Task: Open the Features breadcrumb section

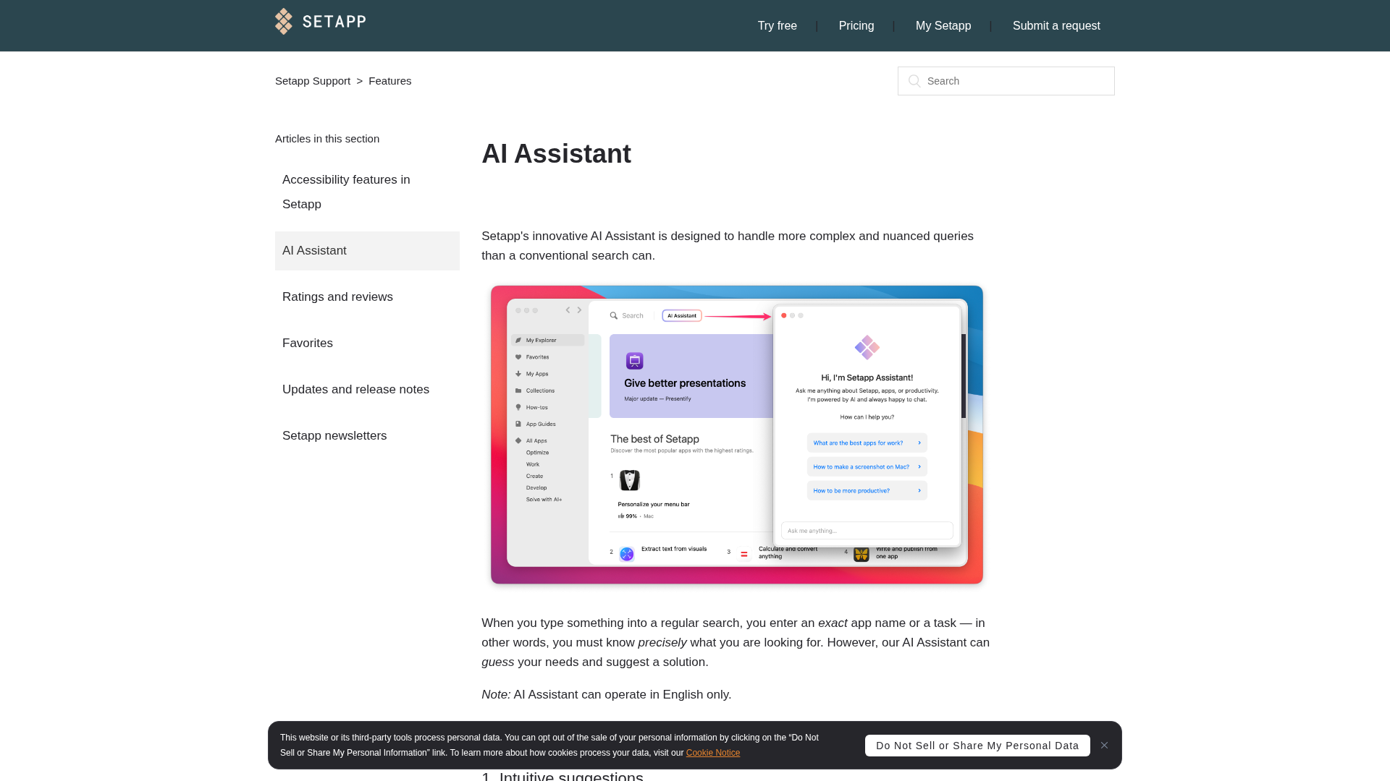Action: [x=389, y=81]
